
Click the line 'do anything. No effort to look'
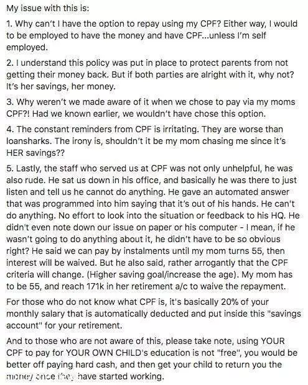pos(153,215)
